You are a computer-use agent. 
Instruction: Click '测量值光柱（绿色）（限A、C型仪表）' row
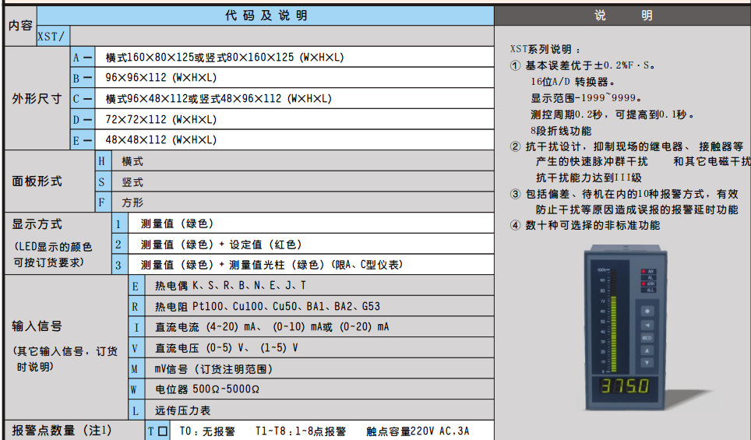pyautogui.click(x=312, y=265)
